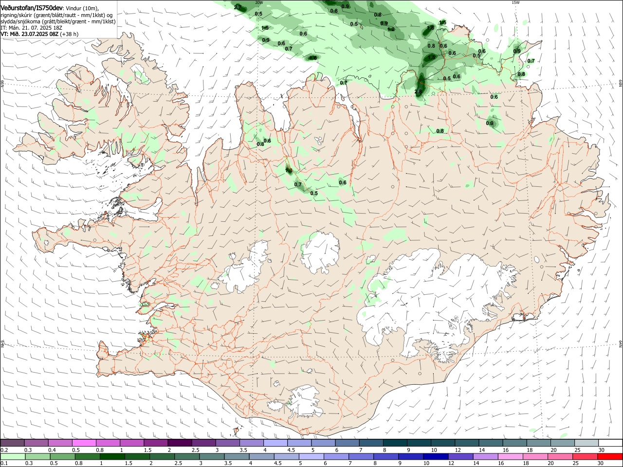Click the 25 label in the lower legend row

[x=577, y=464]
